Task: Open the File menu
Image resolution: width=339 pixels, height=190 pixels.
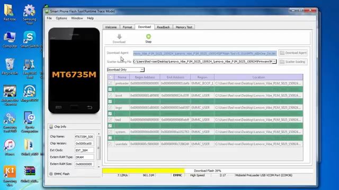Action: pos(49,18)
